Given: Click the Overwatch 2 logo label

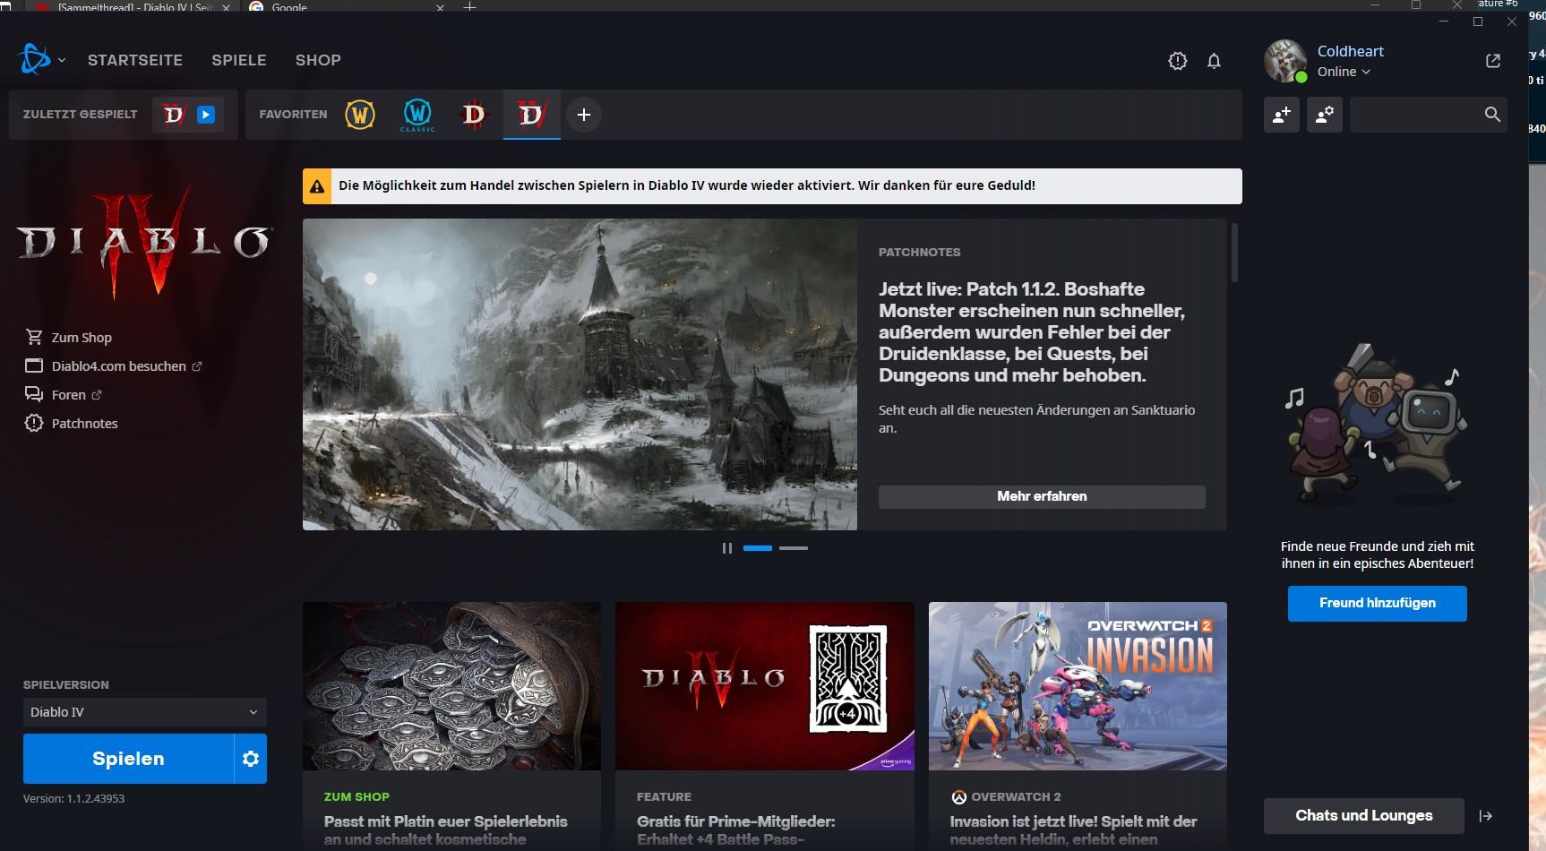Looking at the screenshot, I should (x=1006, y=797).
